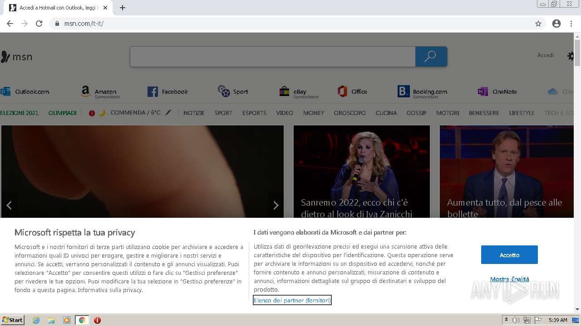The height and width of the screenshot is (326, 581).
Task: Click the Chrome taskbar icon
Action: [x=82, y=320]
